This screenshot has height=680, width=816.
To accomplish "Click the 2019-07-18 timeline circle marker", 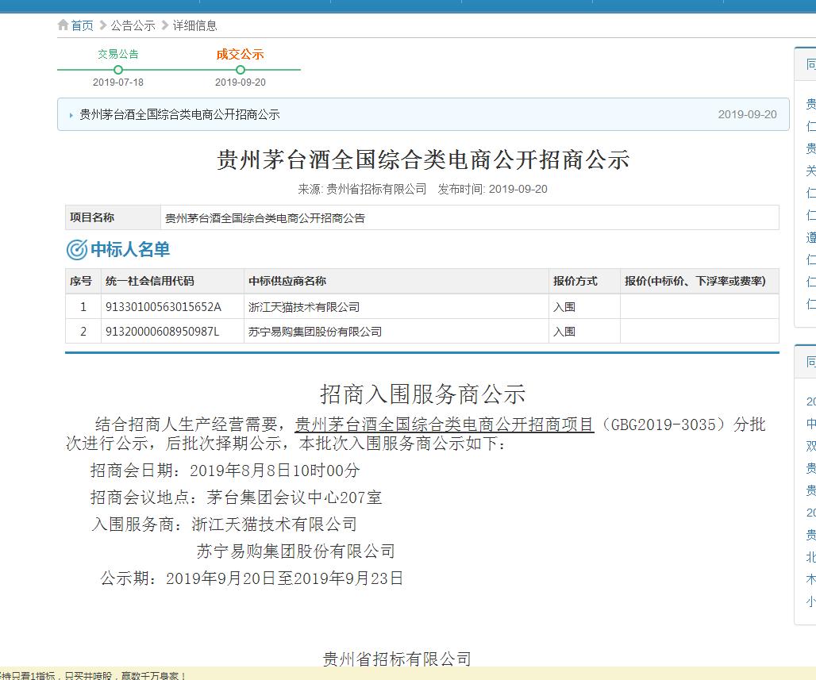I will point(118,70).
